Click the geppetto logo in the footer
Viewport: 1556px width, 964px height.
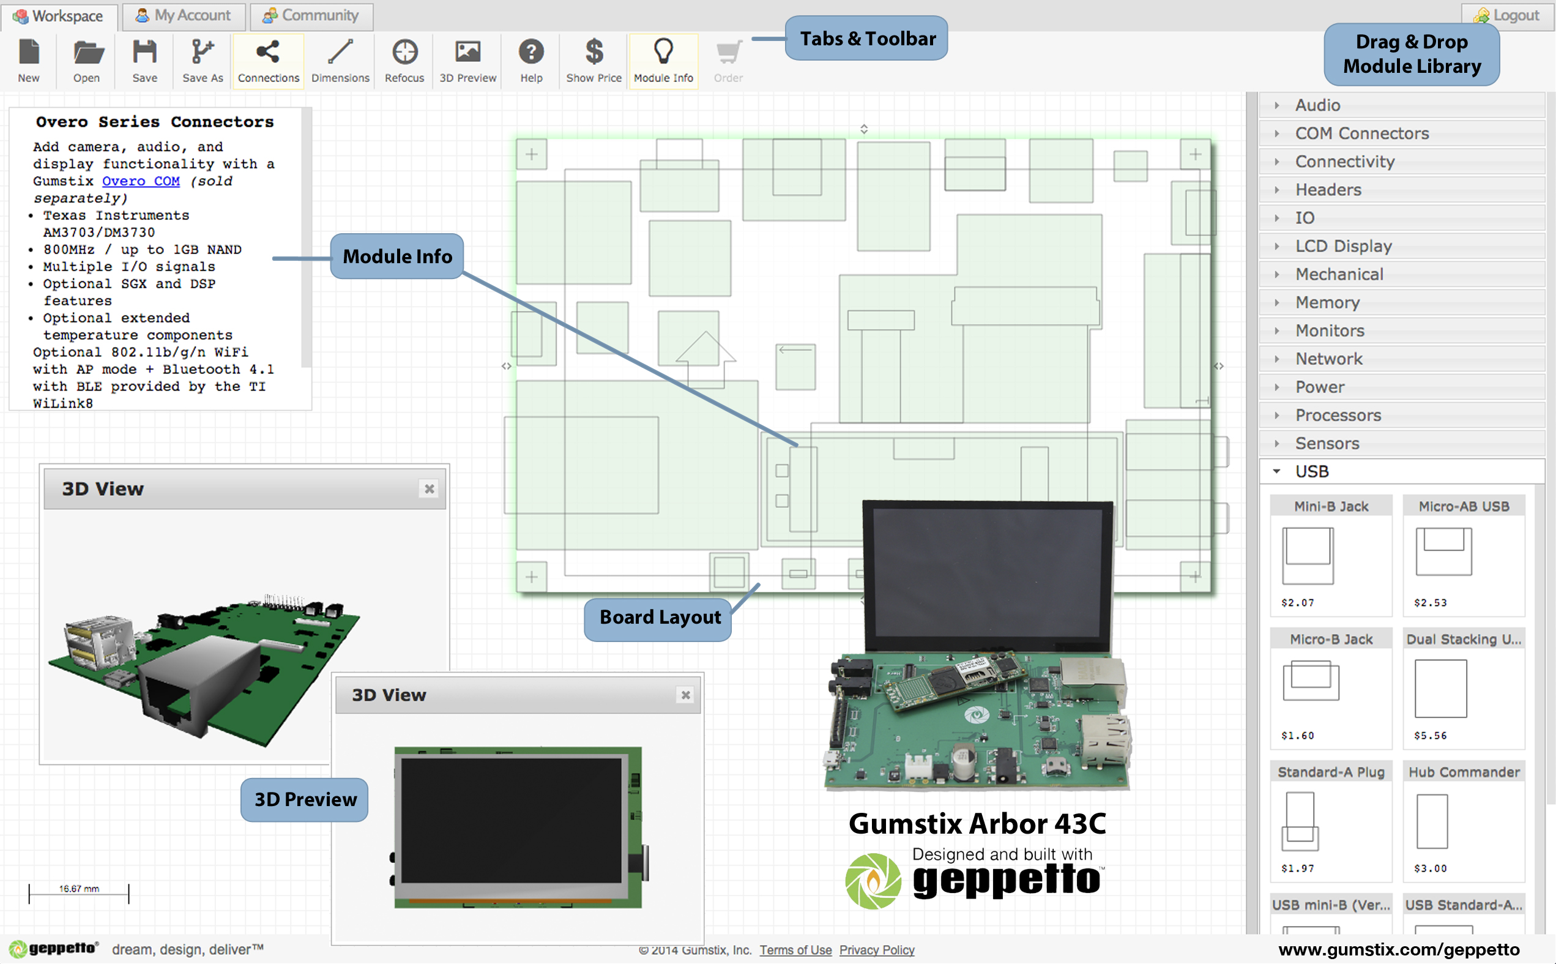coord(54,949)
